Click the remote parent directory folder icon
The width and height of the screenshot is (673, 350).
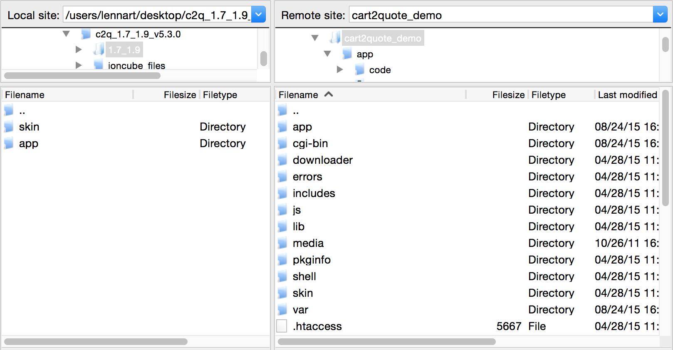click(x=282, y=110)
